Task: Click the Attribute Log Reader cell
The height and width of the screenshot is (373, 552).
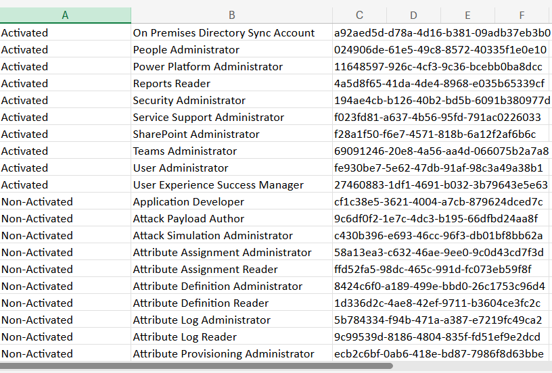Action: [185, 337]
